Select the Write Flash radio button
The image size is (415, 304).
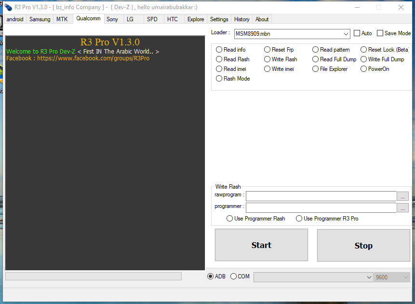[281, 59]
